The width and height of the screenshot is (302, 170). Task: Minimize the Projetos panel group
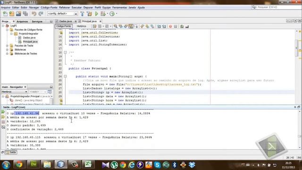pos(51,21)
